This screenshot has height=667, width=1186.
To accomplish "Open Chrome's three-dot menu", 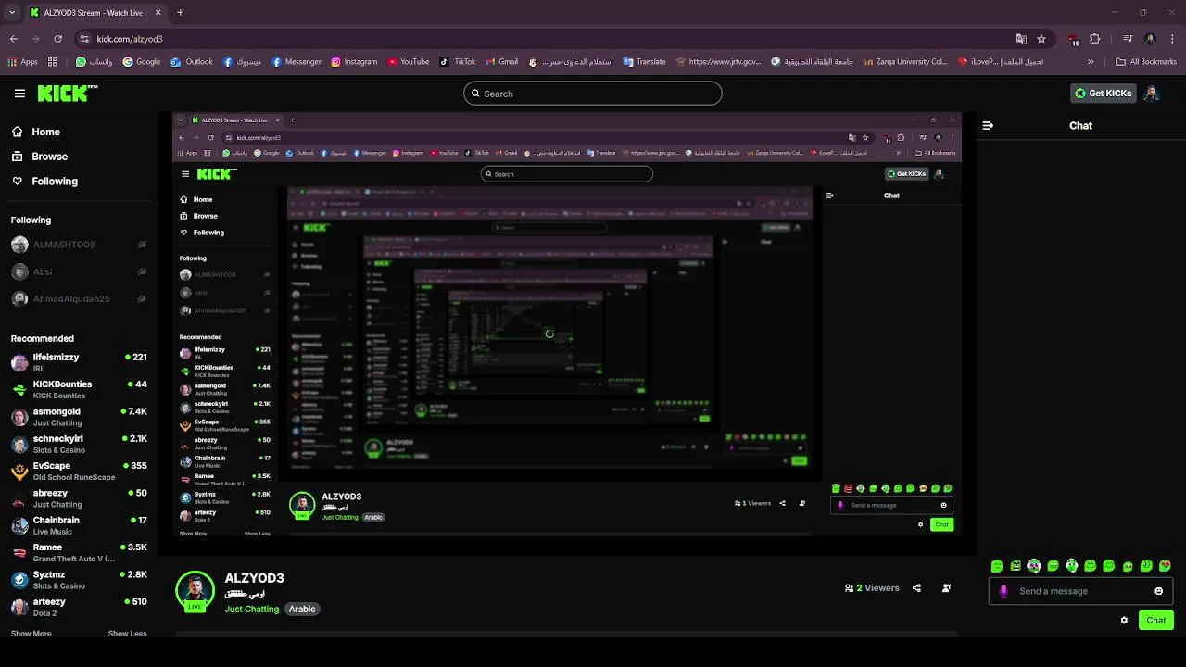I will click(x=1172, y=39).
